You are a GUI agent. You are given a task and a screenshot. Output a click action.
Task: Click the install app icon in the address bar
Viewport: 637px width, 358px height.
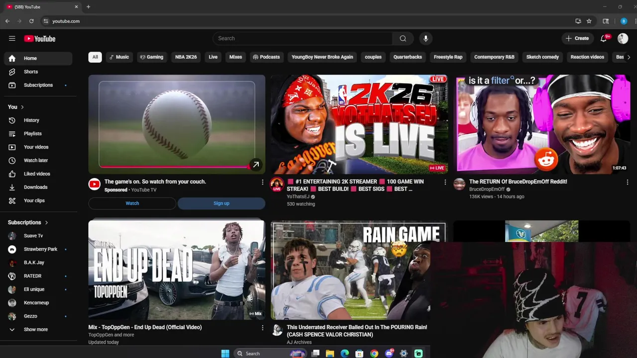click(x=578, y=21)
